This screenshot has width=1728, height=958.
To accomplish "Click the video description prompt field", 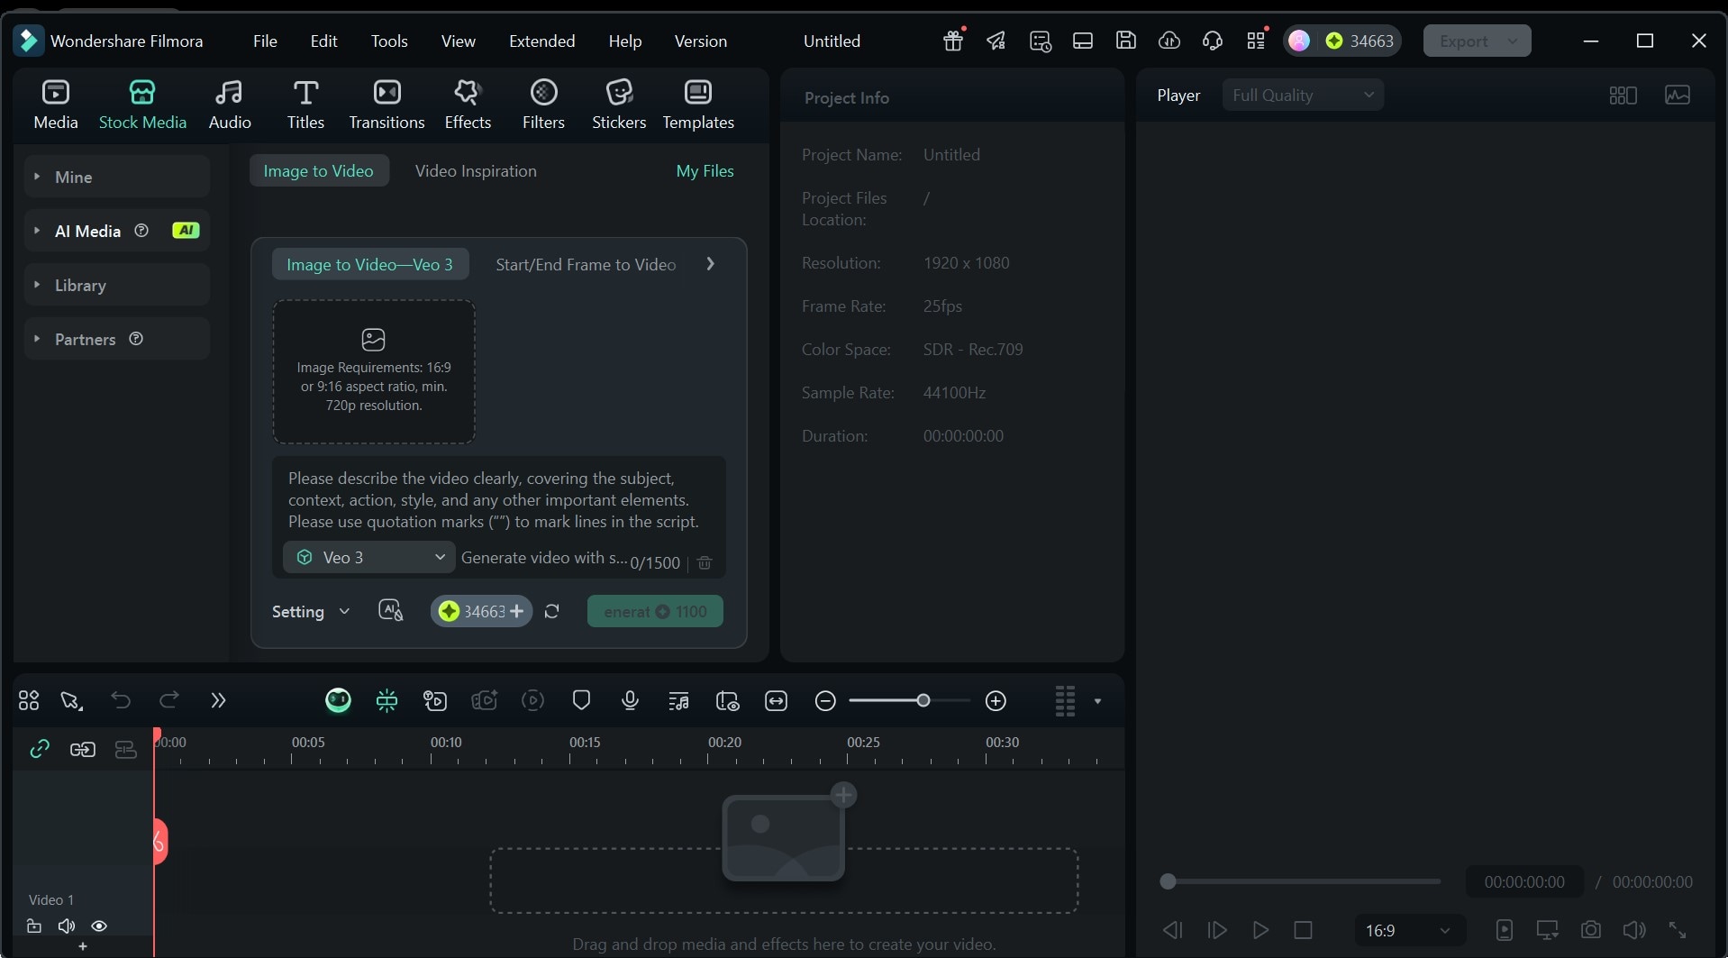I will pyautogui.click(x=498, y=500).
